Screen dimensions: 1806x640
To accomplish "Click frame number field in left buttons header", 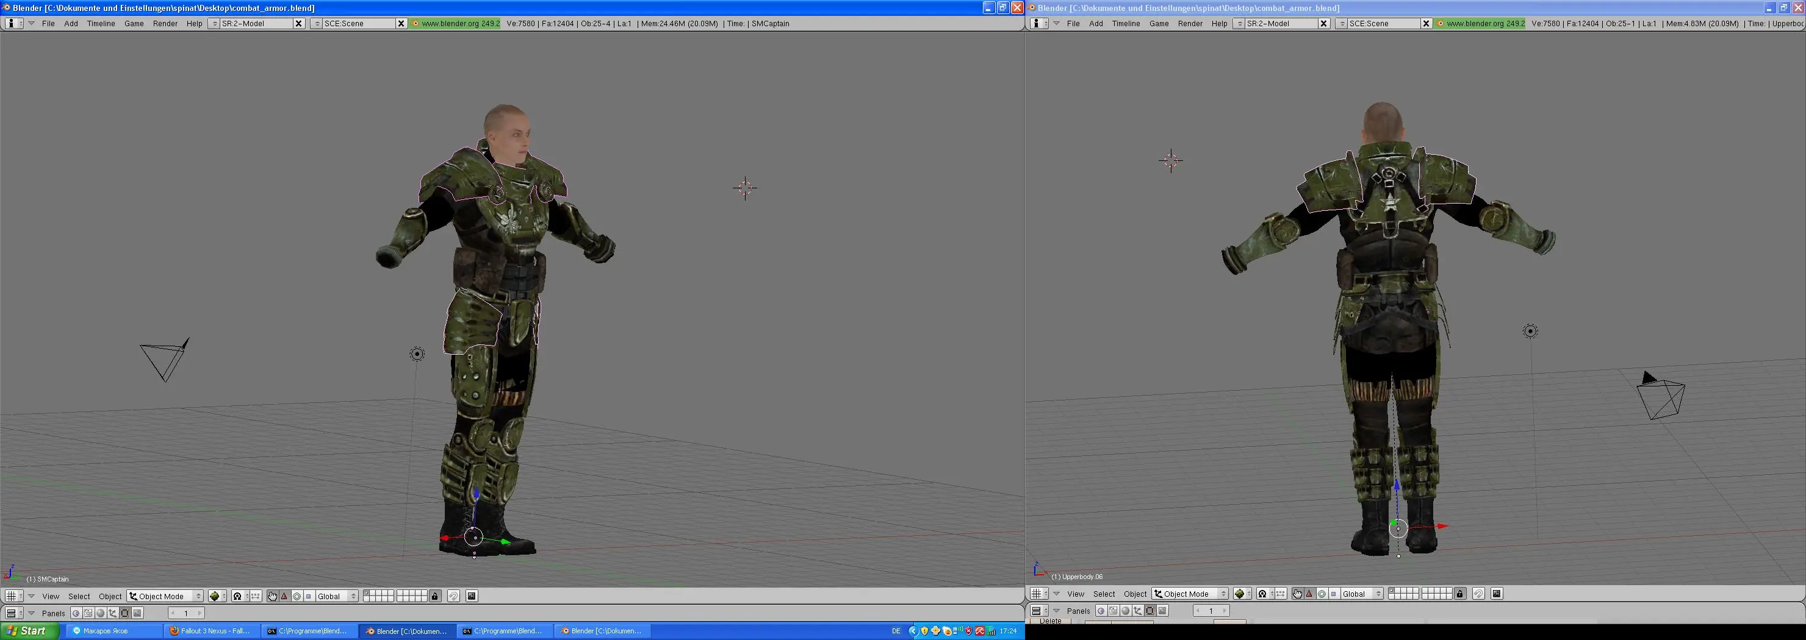I will click(187, 613).
